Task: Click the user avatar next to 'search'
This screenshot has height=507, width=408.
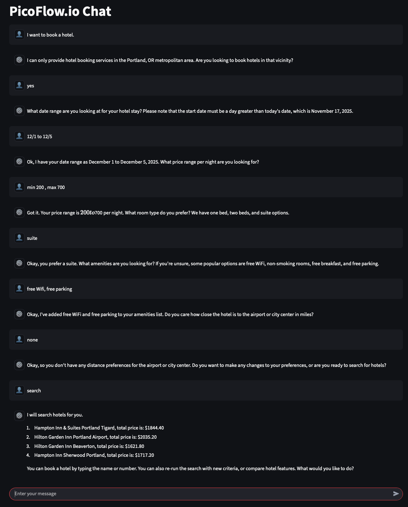Action: pos(19,390)
